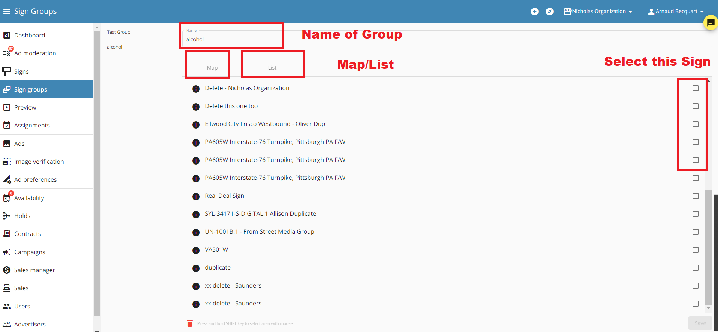Click the Ads image icon
Screen dimensions: 718x332
7,144
